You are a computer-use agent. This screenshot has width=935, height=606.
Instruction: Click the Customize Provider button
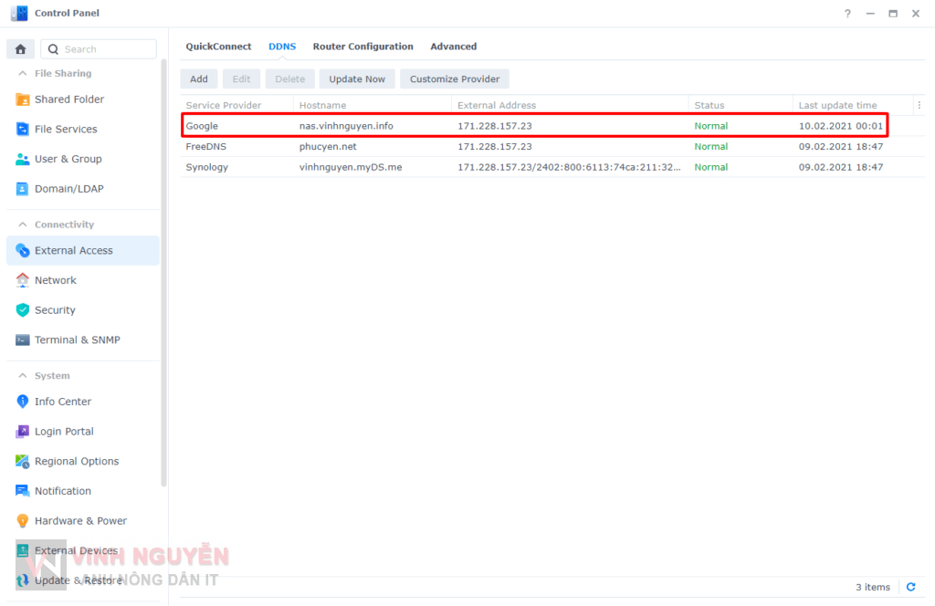[x=454, y=79]
